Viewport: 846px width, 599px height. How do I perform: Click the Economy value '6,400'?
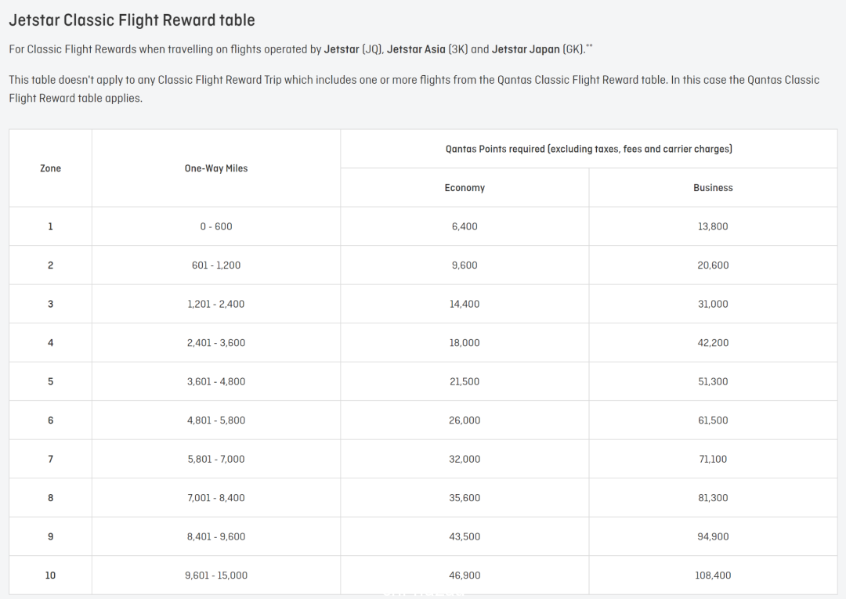[x=465, y=226]
